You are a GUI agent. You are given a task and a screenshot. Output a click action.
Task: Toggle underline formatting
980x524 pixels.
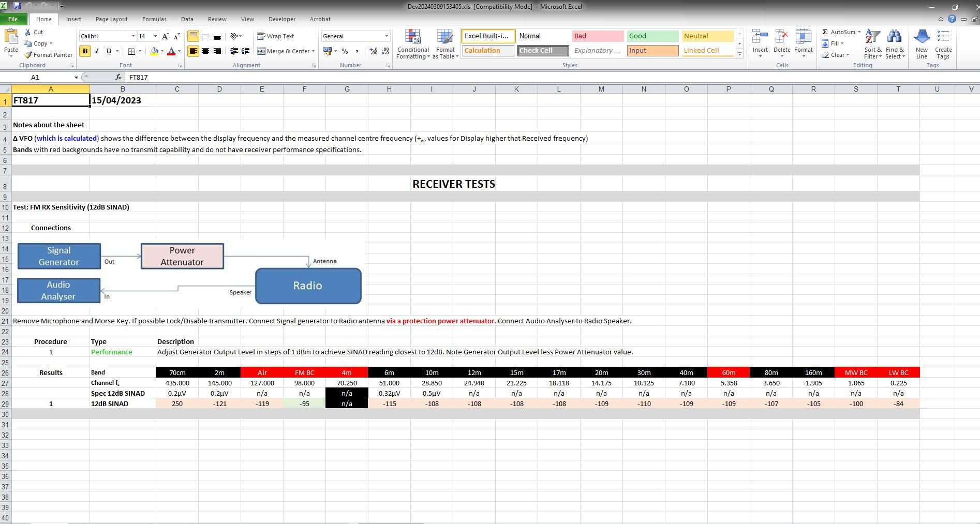(x=109, y=51)
